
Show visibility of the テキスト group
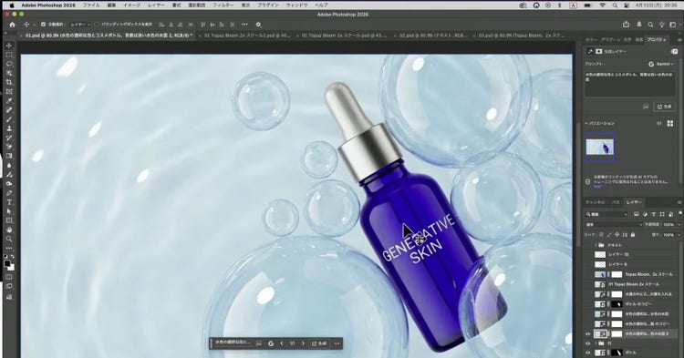pyautogui.click(x=587, y=245)
